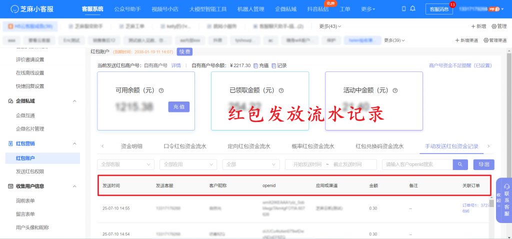The height and width of the screenshot is (239, 512).
Task: Open 抖音私信 in top navigation
Action: [x=317, y=9]
